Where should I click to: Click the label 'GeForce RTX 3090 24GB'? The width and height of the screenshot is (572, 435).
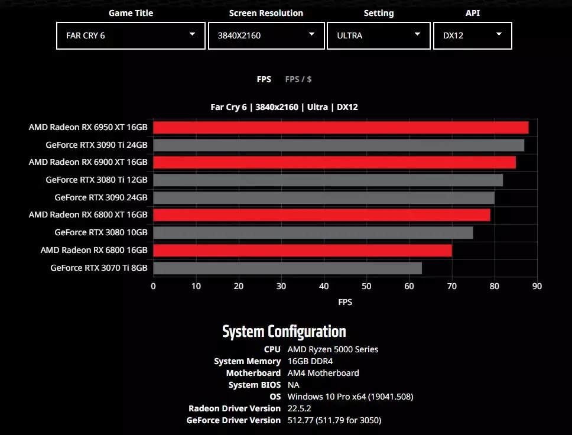pyautogui.click(x=101, y=197)
